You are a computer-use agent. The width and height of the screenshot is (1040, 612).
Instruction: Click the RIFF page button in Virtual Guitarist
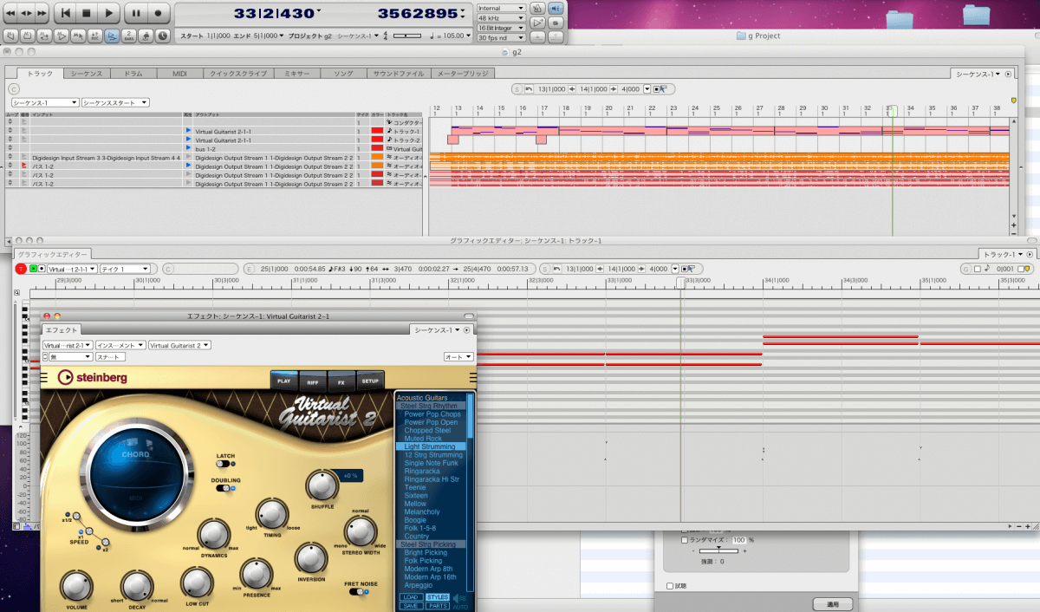(312, 381)
